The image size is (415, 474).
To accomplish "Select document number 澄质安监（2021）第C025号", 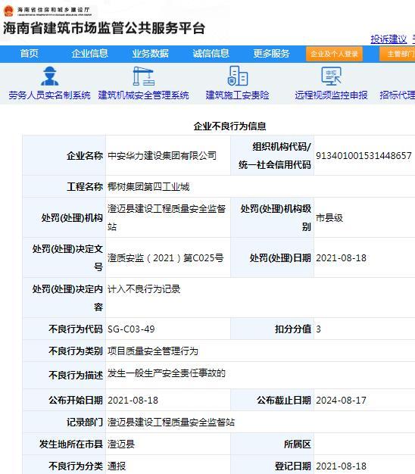I will 166,258.
